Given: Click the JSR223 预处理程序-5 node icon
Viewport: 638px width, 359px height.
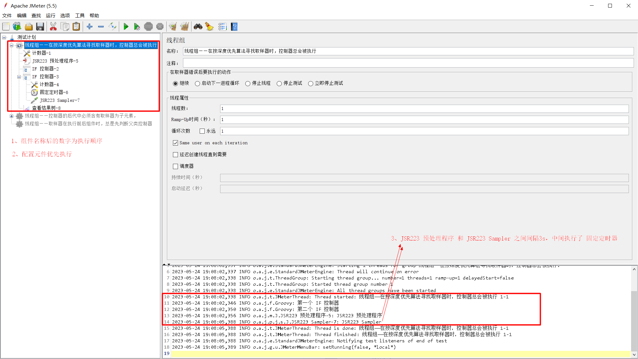Looking at the screenshot, I should [x=27, y=61].
